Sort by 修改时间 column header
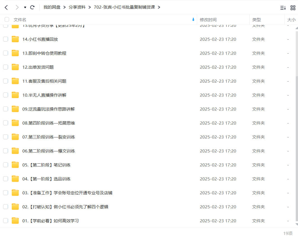 208,20
